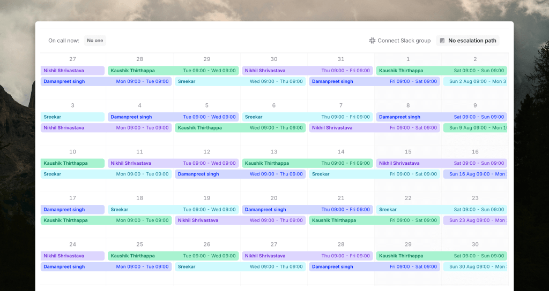Click the No escalation path button
Screen dimensions: 549x291
point(468,41)
